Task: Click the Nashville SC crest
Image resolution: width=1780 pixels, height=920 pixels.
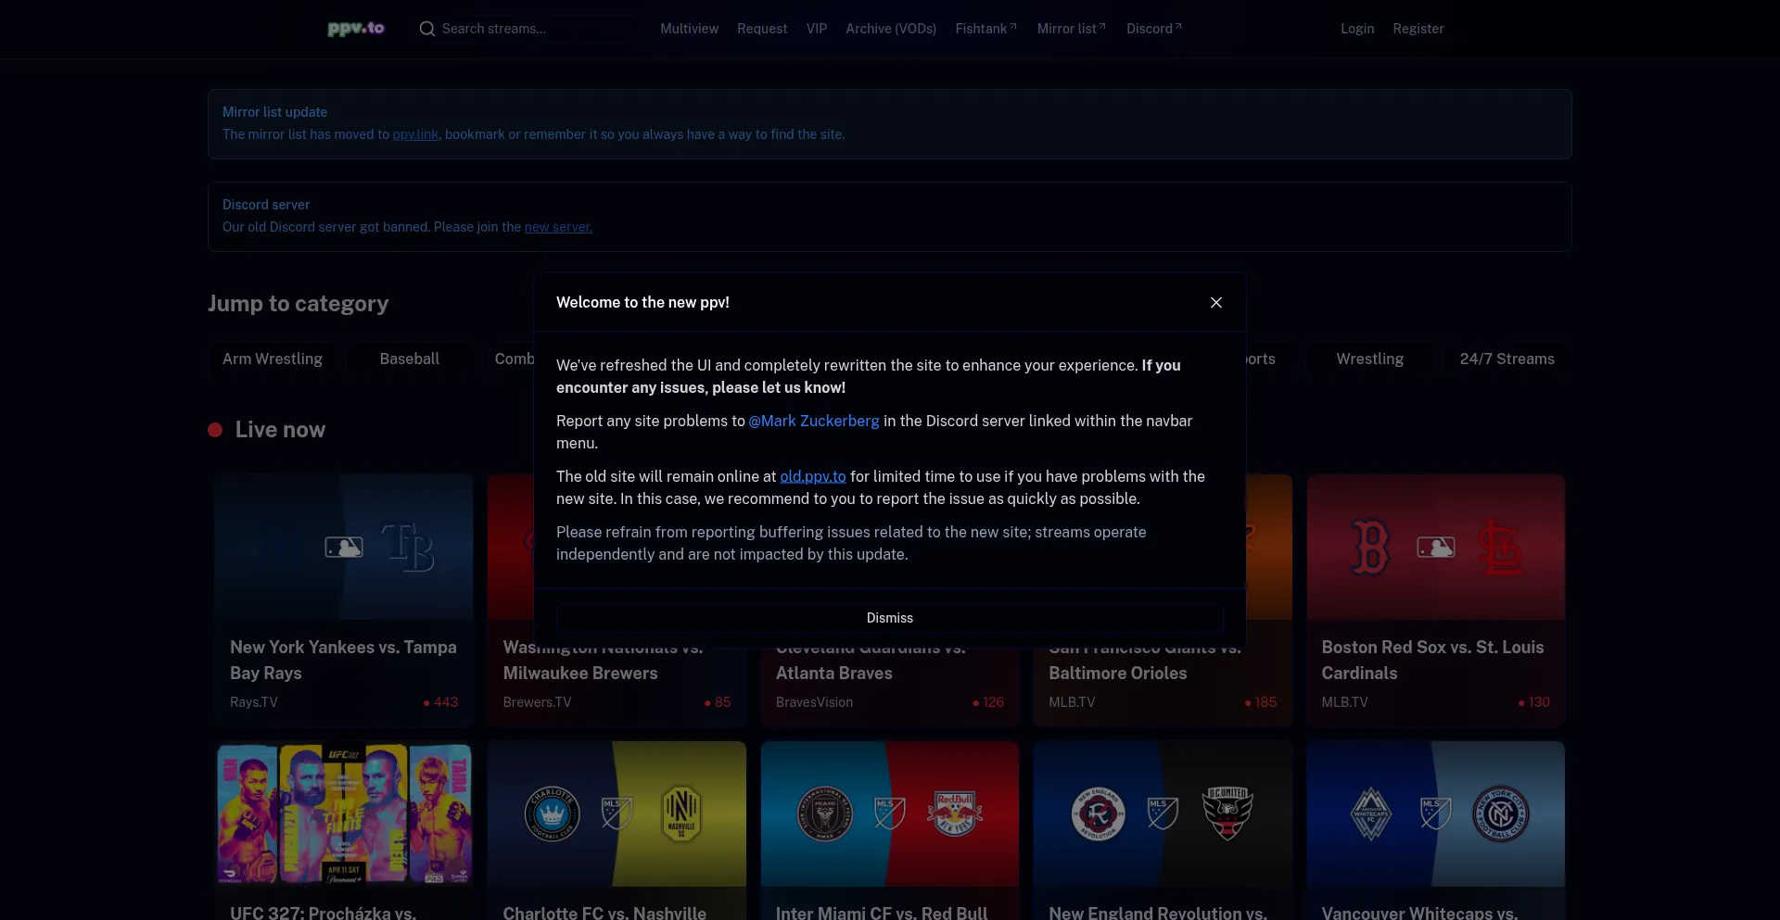Action: (681, 814)
